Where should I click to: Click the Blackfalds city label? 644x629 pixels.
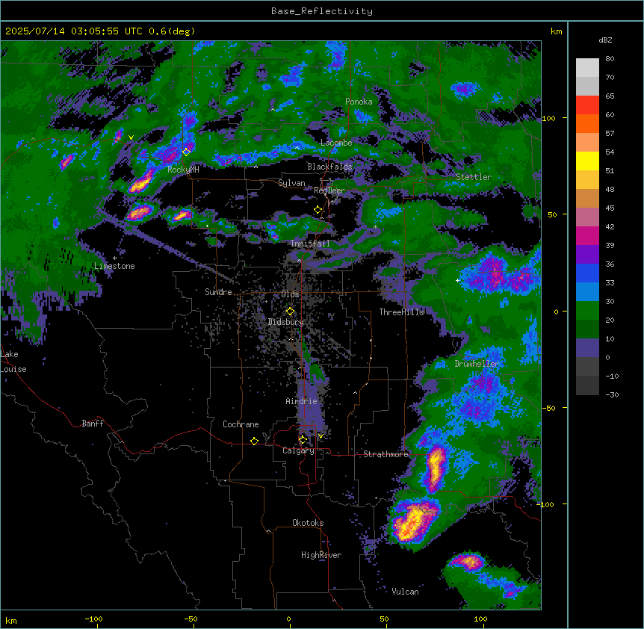[x=329, y=167]
